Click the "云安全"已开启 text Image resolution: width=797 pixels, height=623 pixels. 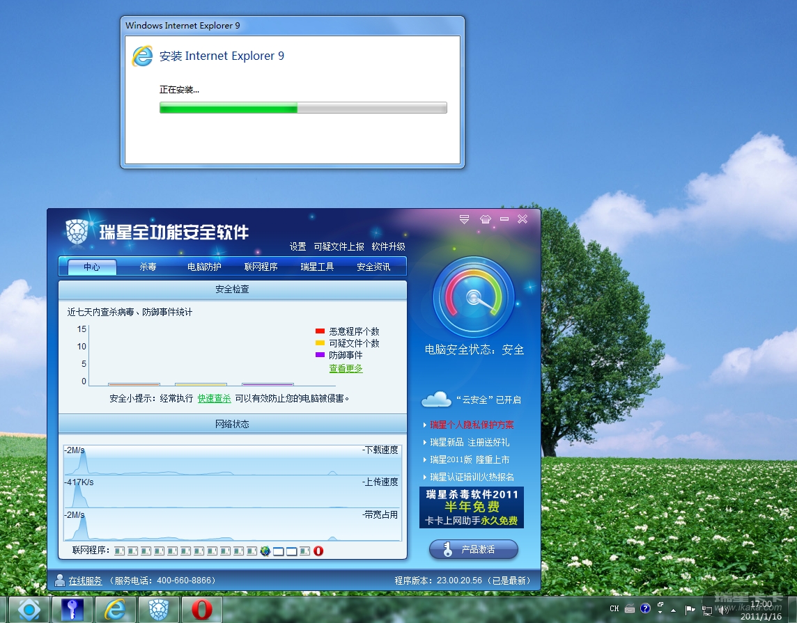click(x=488, y=400)
